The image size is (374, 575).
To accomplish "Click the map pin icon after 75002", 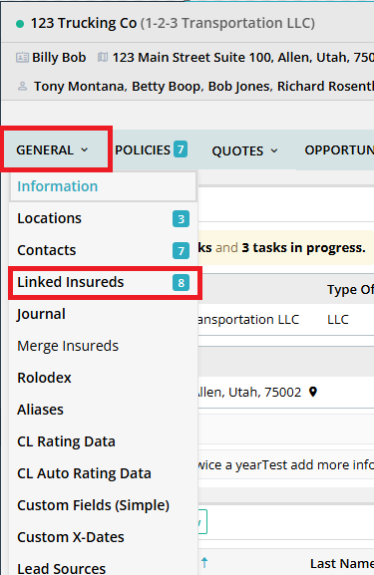I will pos(313,392).
